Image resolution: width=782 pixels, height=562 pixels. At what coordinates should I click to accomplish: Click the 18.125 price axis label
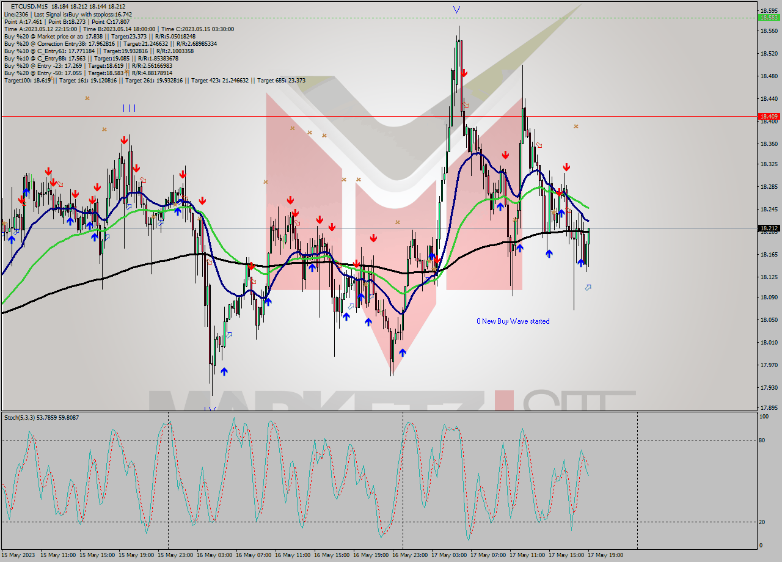(769, 277)
